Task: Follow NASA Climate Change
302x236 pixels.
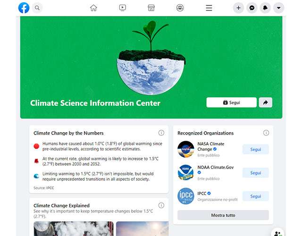Action: pos(256,149)
